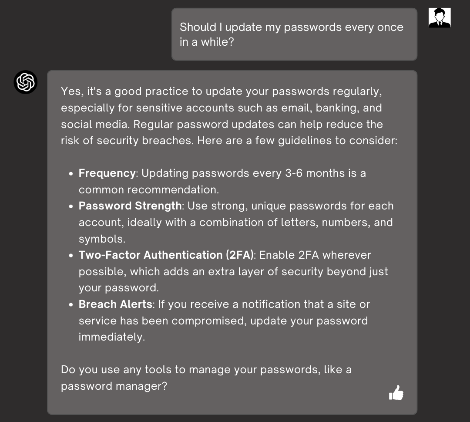This screenshot has width=470, height=422.
Task: Click the user profile avatar
Action: tap(440, 18)
